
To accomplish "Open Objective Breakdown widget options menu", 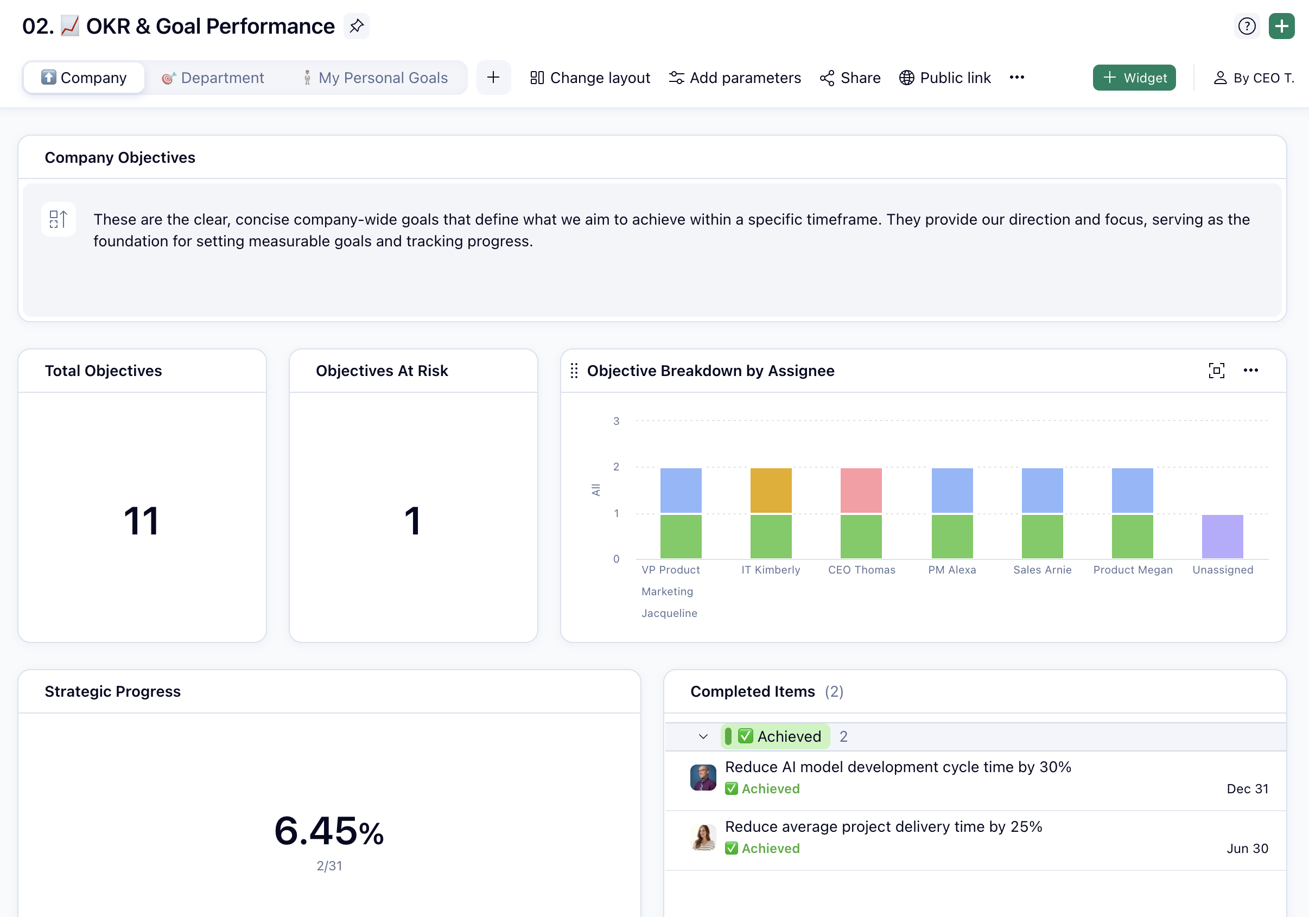I will [x=1251, y=371].
